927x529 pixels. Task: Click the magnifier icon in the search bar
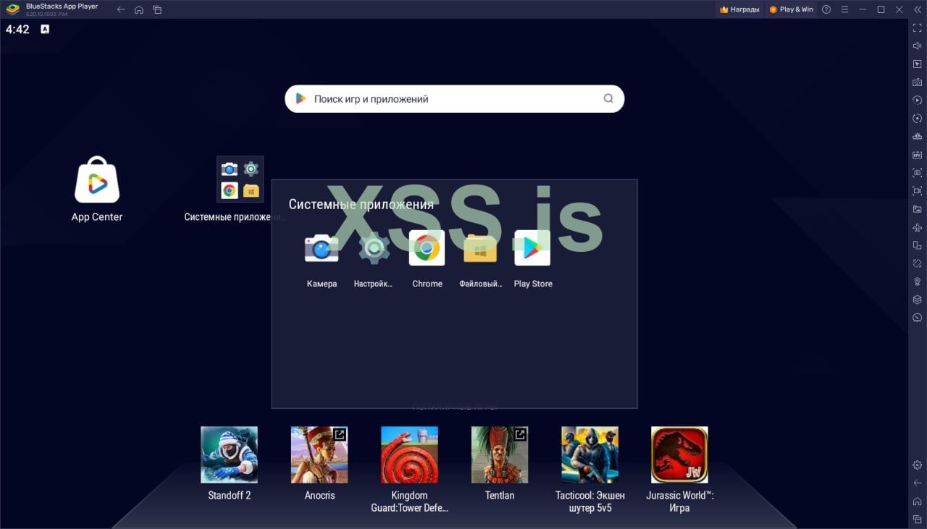point(608,99)
